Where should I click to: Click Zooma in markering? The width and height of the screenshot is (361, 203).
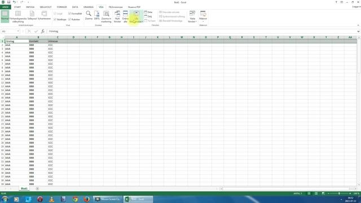coord(106,16)
